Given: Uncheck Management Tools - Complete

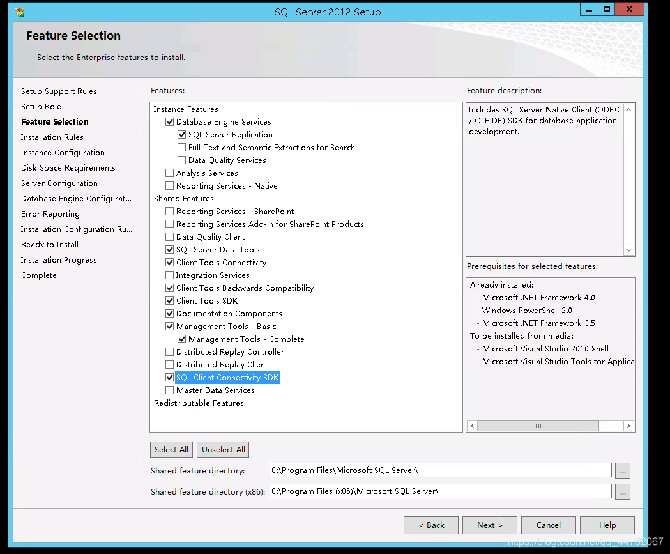Looking at the screenshot, I should (x=181, y=339).
